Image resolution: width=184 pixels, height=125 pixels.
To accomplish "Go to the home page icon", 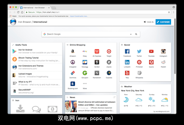I will tap(22, 12).
